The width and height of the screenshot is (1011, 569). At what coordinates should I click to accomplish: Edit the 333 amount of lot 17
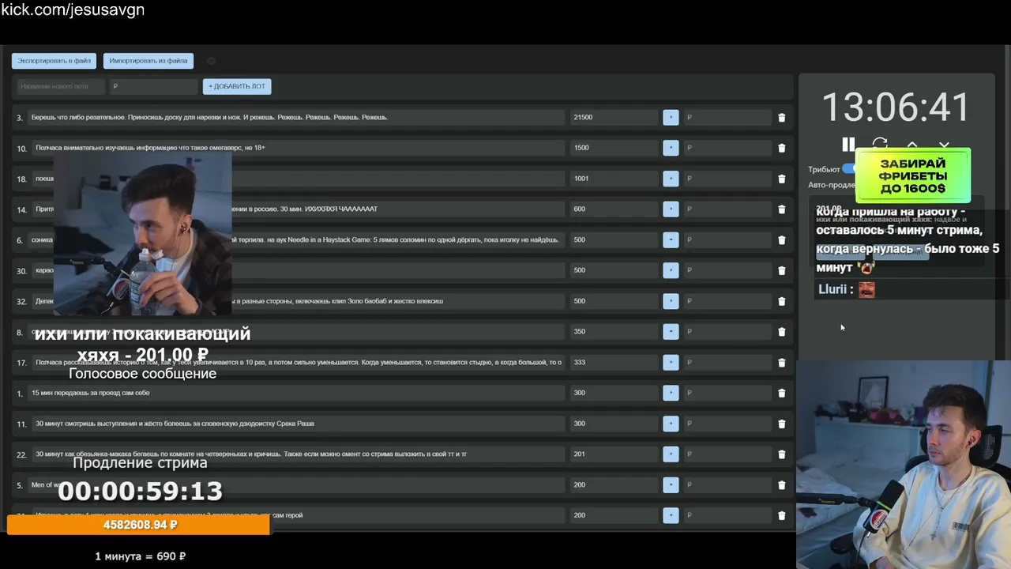[614, 363]
